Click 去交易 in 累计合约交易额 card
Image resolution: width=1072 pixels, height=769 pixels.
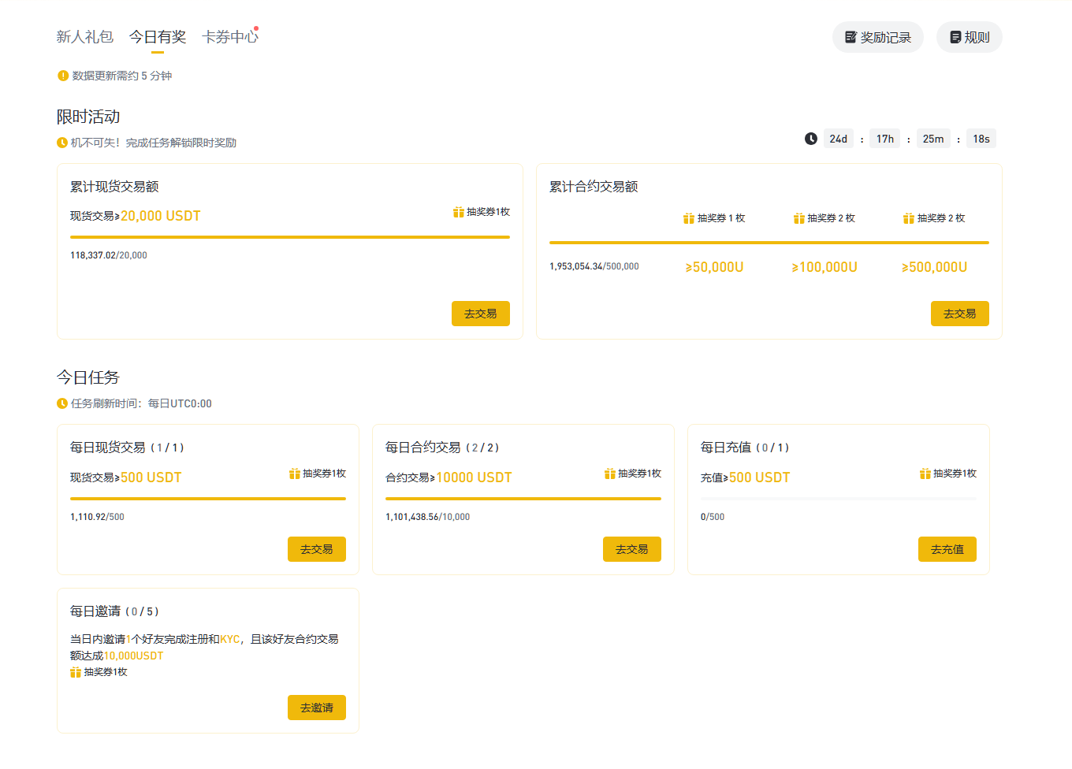(960, 314)
